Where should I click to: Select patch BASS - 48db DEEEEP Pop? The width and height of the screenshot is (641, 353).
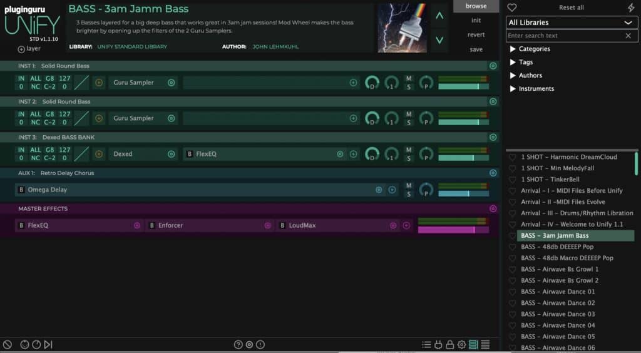[x=557, y=247]
